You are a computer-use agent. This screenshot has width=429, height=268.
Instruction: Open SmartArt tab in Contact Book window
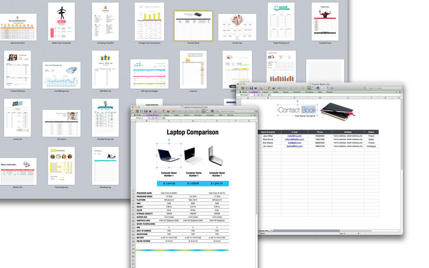point(297,92)
